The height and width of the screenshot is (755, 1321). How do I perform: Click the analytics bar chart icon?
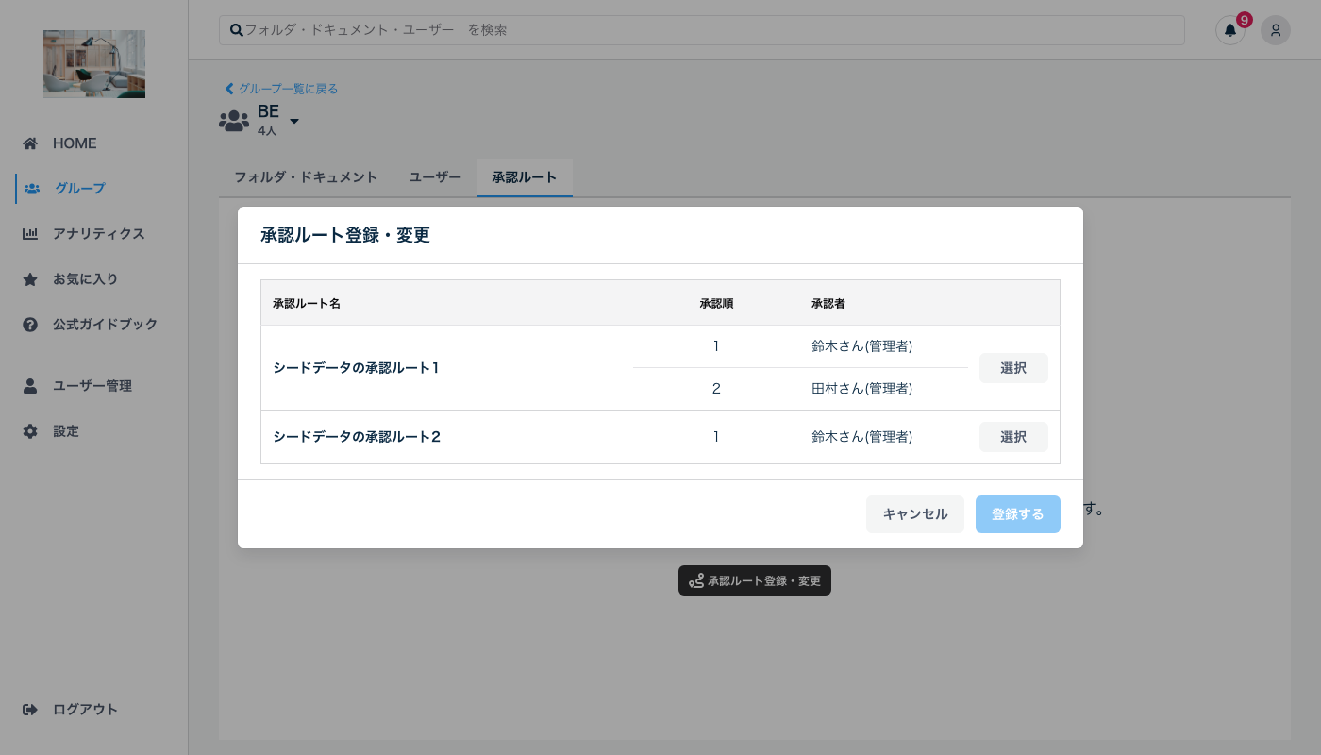[30, 234]
